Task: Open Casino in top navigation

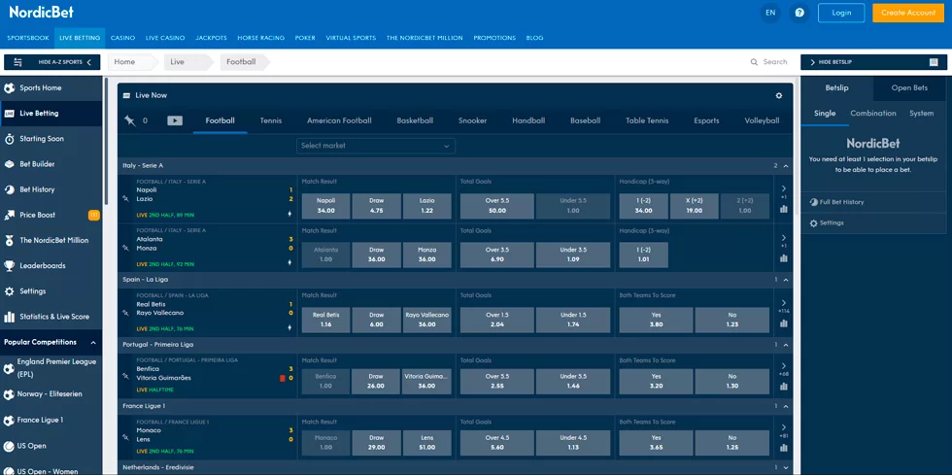Action: (x=122, y=38)
